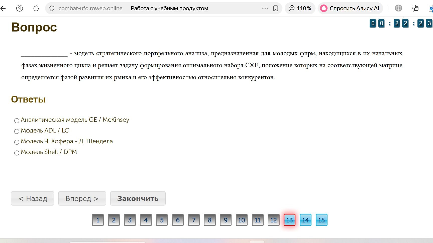Open the Yandex home icon
433x243 pixels.
click(20, 8)
